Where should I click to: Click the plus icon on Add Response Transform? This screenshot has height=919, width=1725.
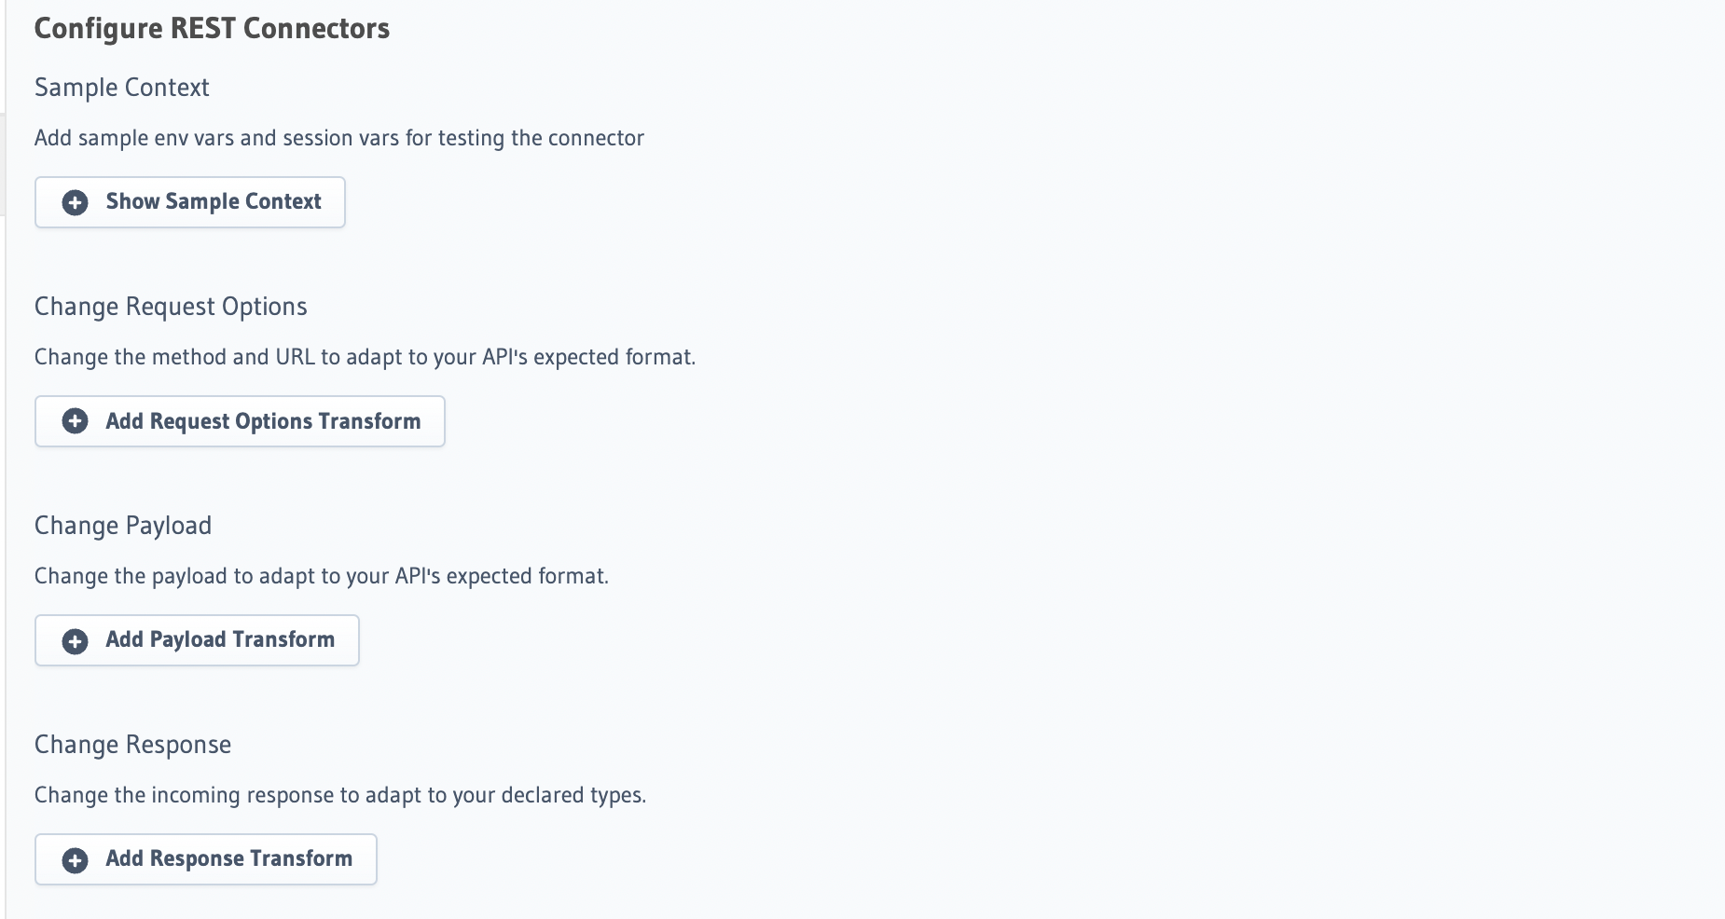click(75, 859)
